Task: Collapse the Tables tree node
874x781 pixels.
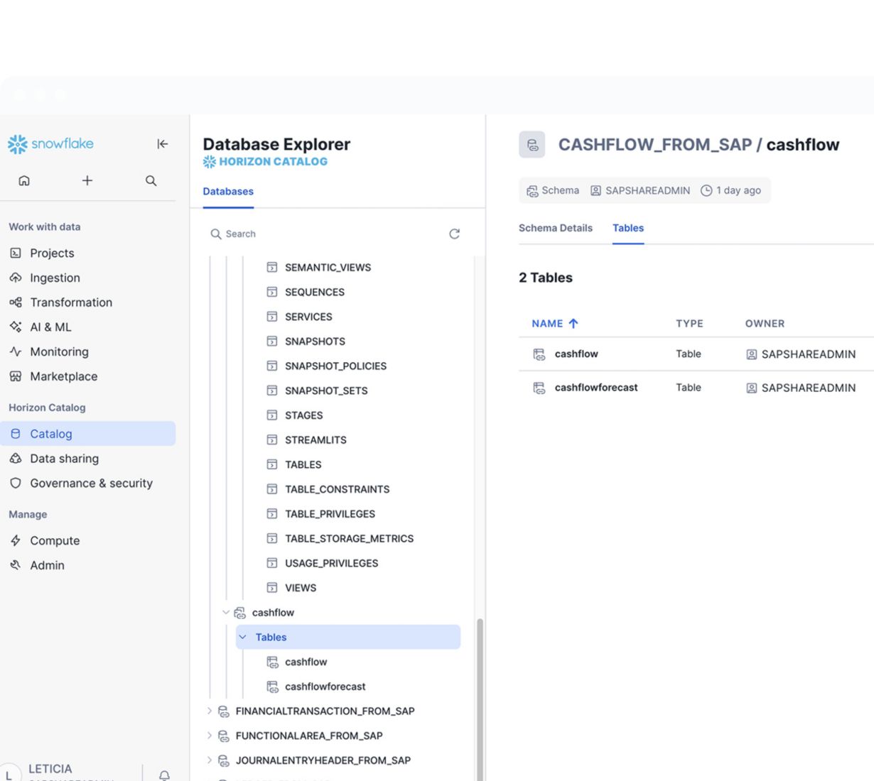Action: 243,638
